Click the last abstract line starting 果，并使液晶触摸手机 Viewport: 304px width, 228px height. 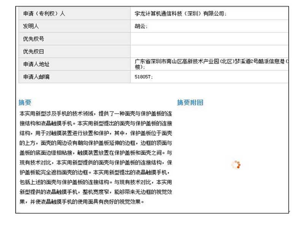coord(82,202)
